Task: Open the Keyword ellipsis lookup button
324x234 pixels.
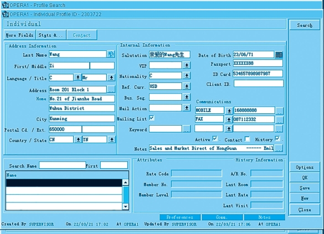Action: (187, 129)
